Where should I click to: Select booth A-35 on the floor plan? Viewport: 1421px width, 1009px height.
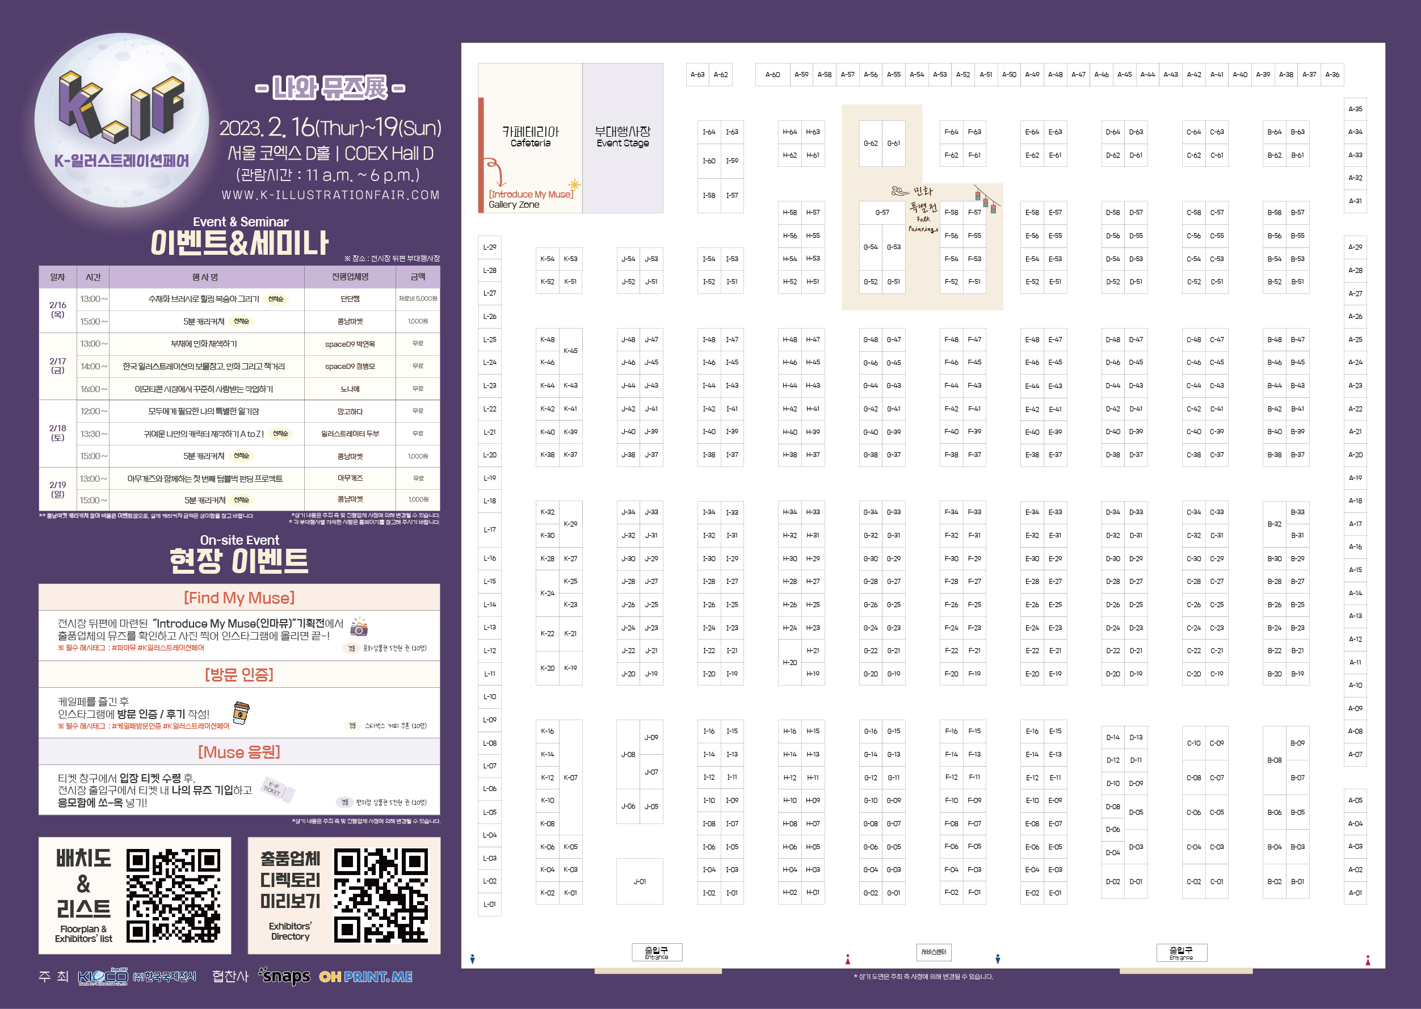click(1355, 109)
